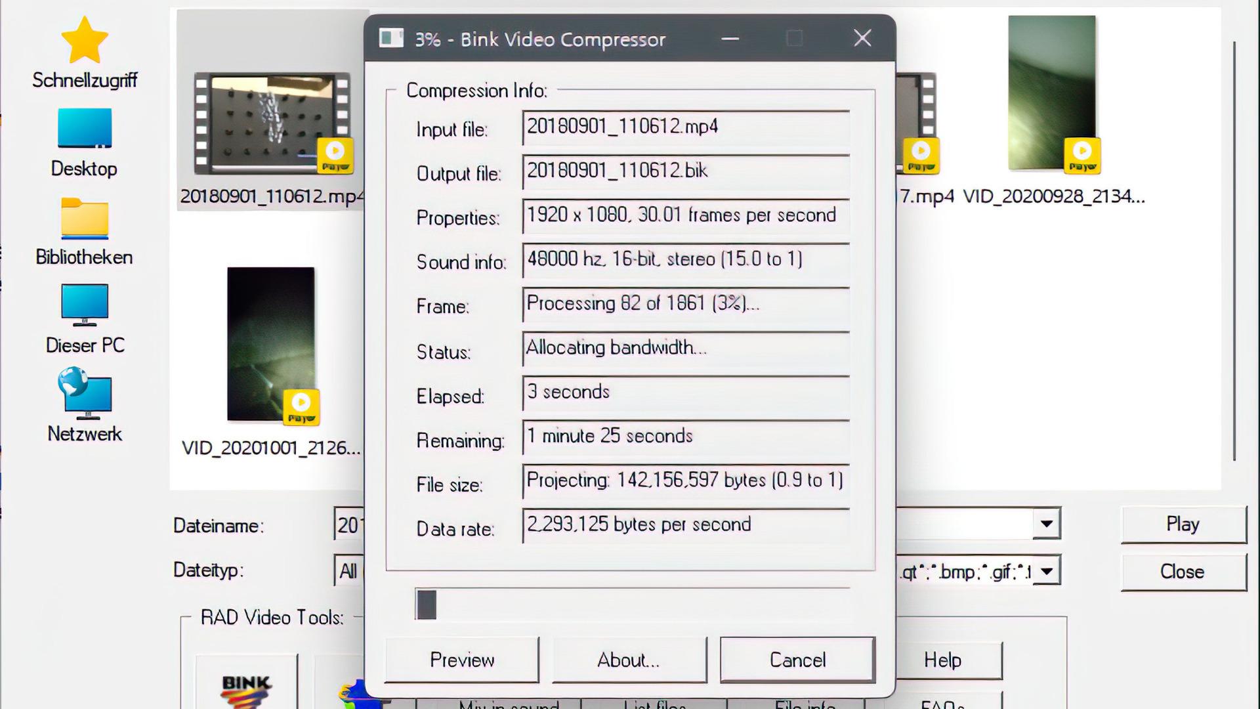The height and width of the screenshot is (709, 1260).
Task: Click the Input file value 20180901_110612.mp4
Action: [x=686, y=127]
